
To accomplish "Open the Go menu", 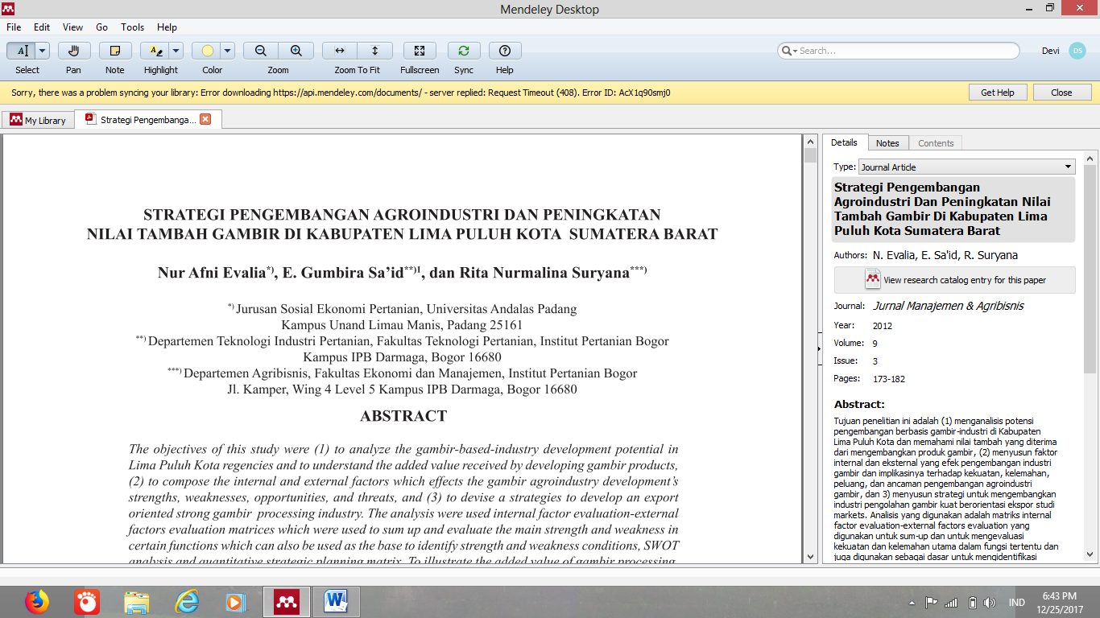I will (x=102, y=27).
